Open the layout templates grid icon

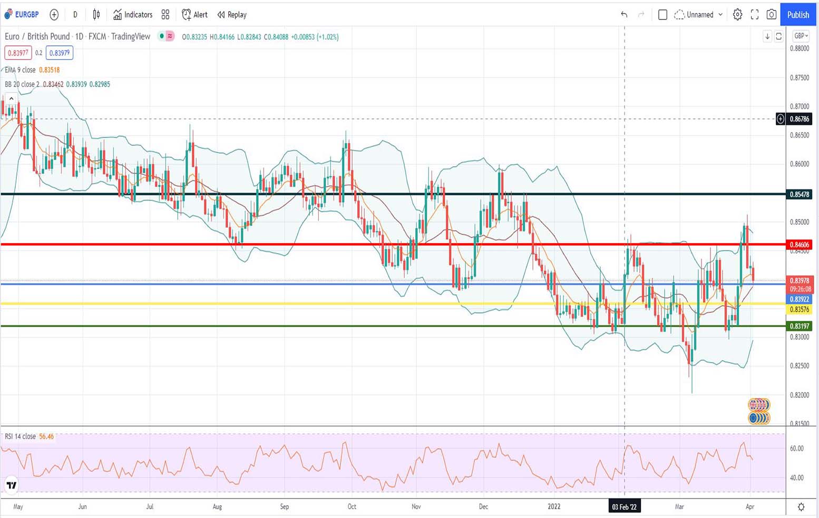(x=165, y=15)
